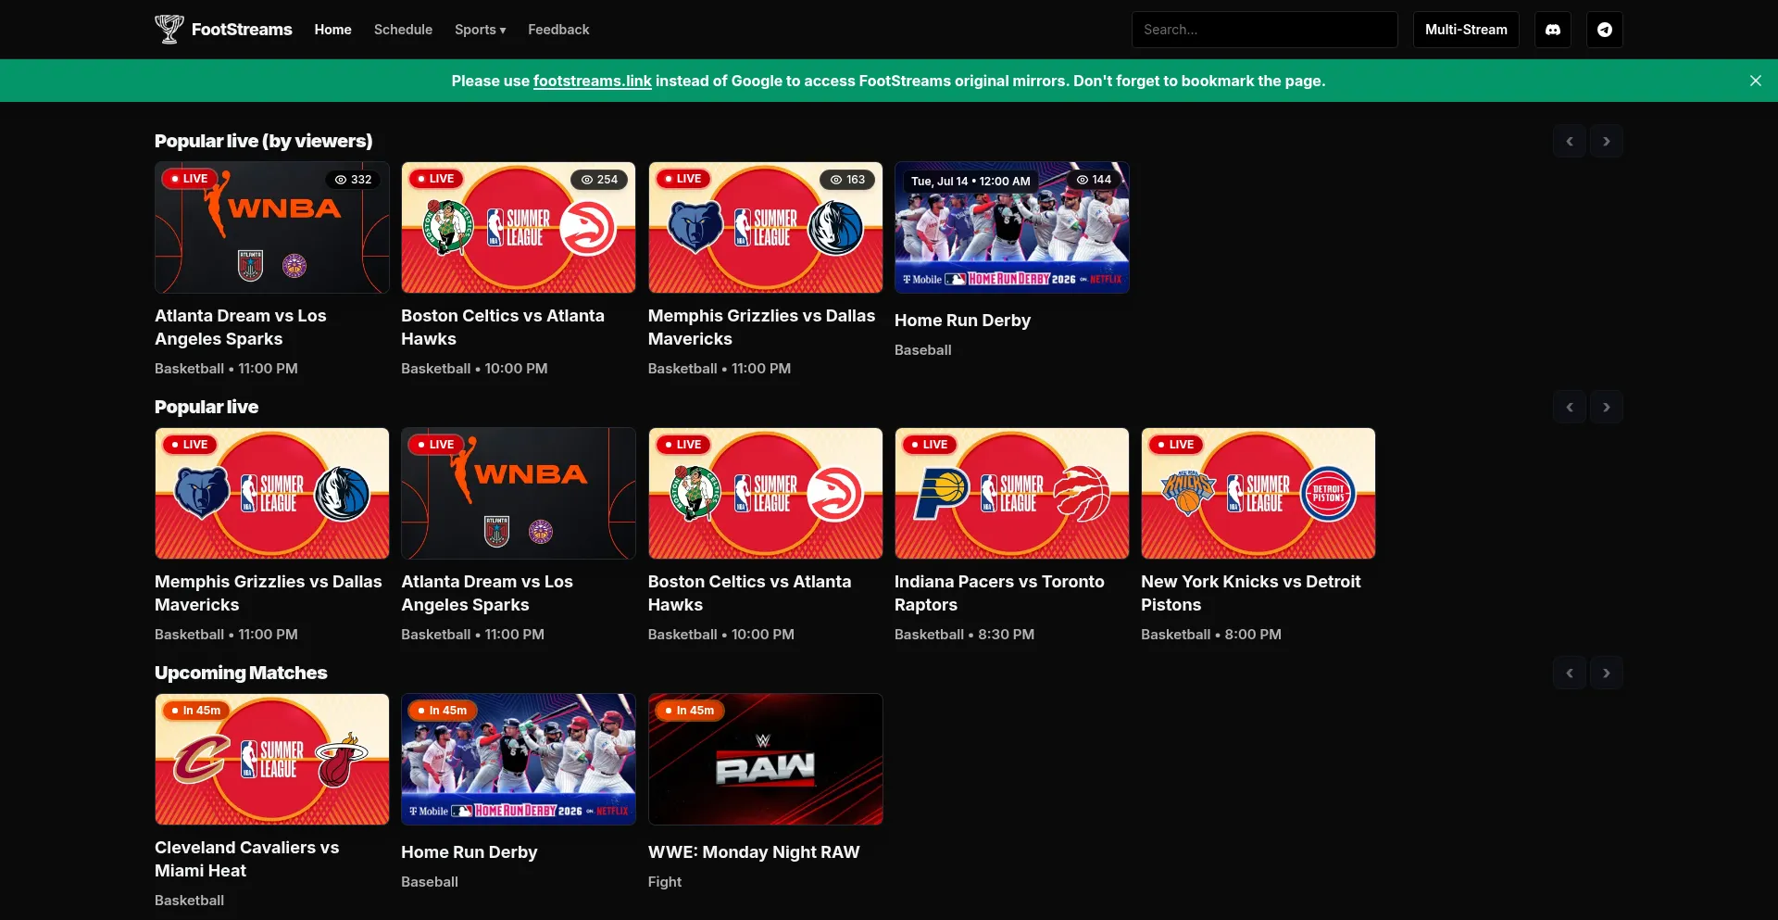Click 'Cleveland Cavaliers vs Miami Heat' title
Image resolution: width=1778 pixels, height=920 pixels.
pyautogui.click(x=246, y=860)
